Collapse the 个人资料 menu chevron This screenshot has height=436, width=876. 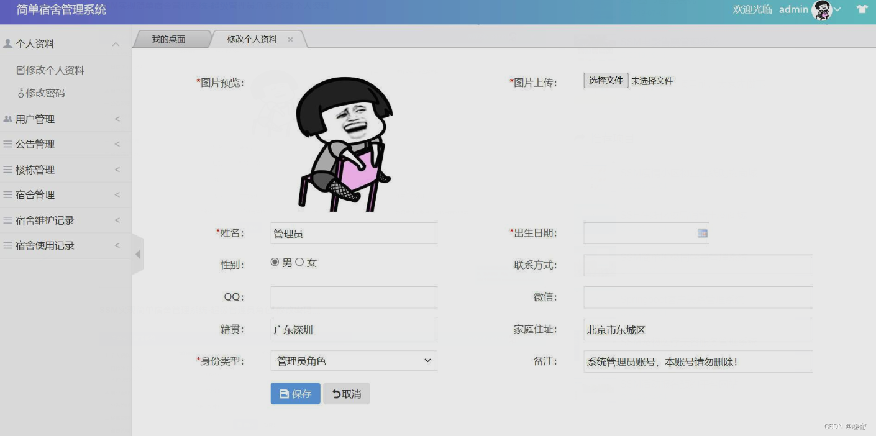click(116, 44)
